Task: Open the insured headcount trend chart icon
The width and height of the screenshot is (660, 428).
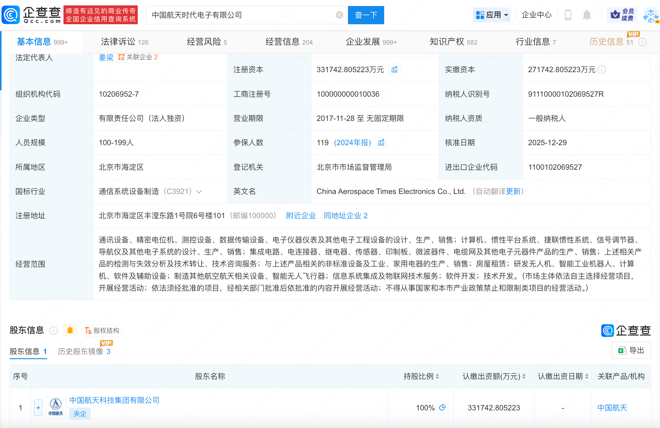Action: coord(381,142)
